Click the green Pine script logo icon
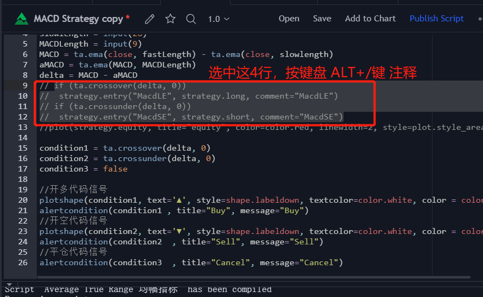Viewport: 483px width, 297px height. tap(21, 19)
